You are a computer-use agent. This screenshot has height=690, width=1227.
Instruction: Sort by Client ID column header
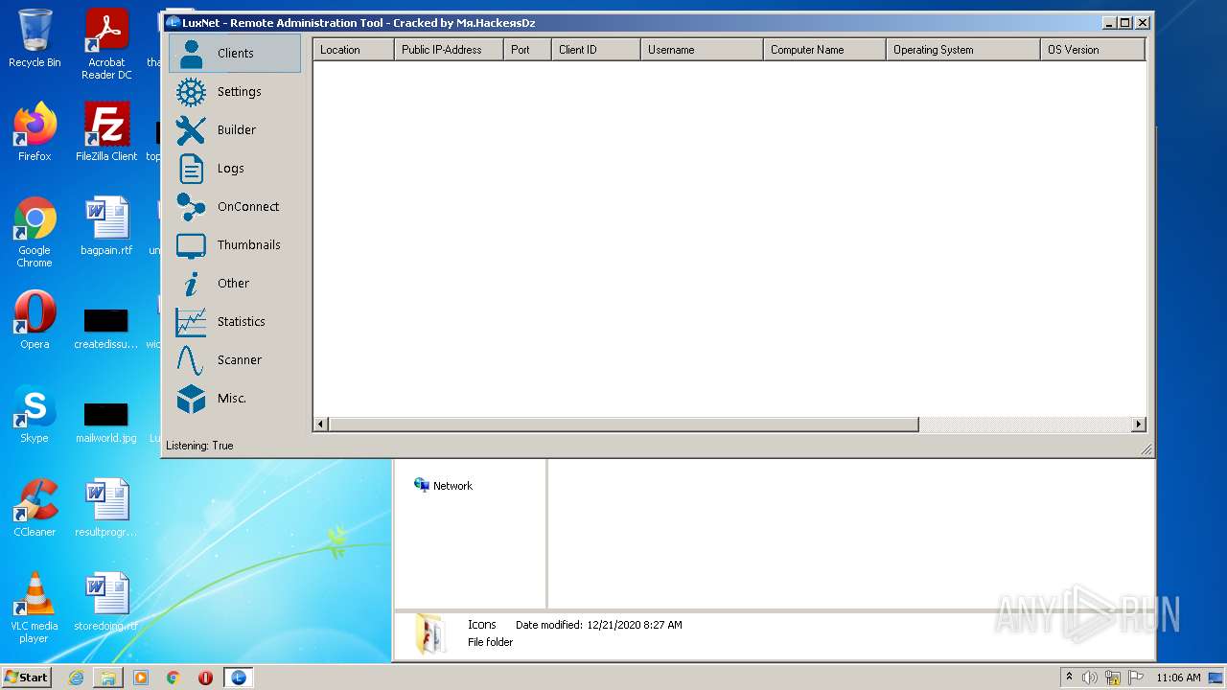pyautogui.click(x=596, y=50)
